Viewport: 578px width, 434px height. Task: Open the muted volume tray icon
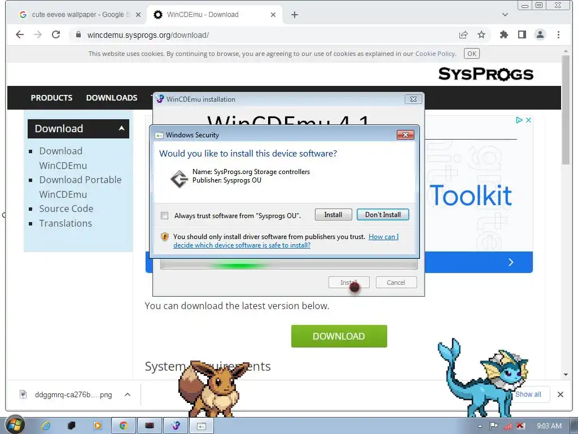coord(521,426)
